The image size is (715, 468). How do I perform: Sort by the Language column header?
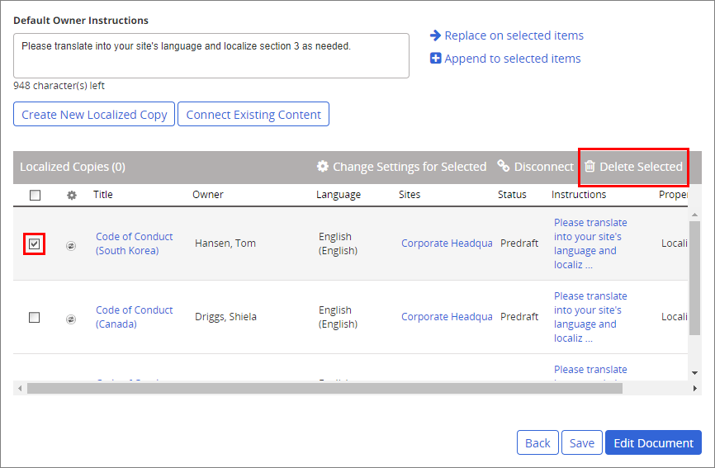(338, 195)
